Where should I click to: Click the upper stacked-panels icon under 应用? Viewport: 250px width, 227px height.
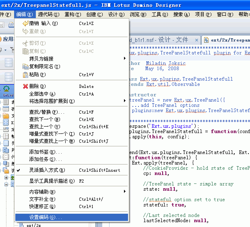(8, 62)
